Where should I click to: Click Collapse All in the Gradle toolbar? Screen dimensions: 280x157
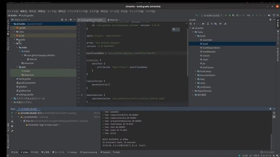point(212,24)
